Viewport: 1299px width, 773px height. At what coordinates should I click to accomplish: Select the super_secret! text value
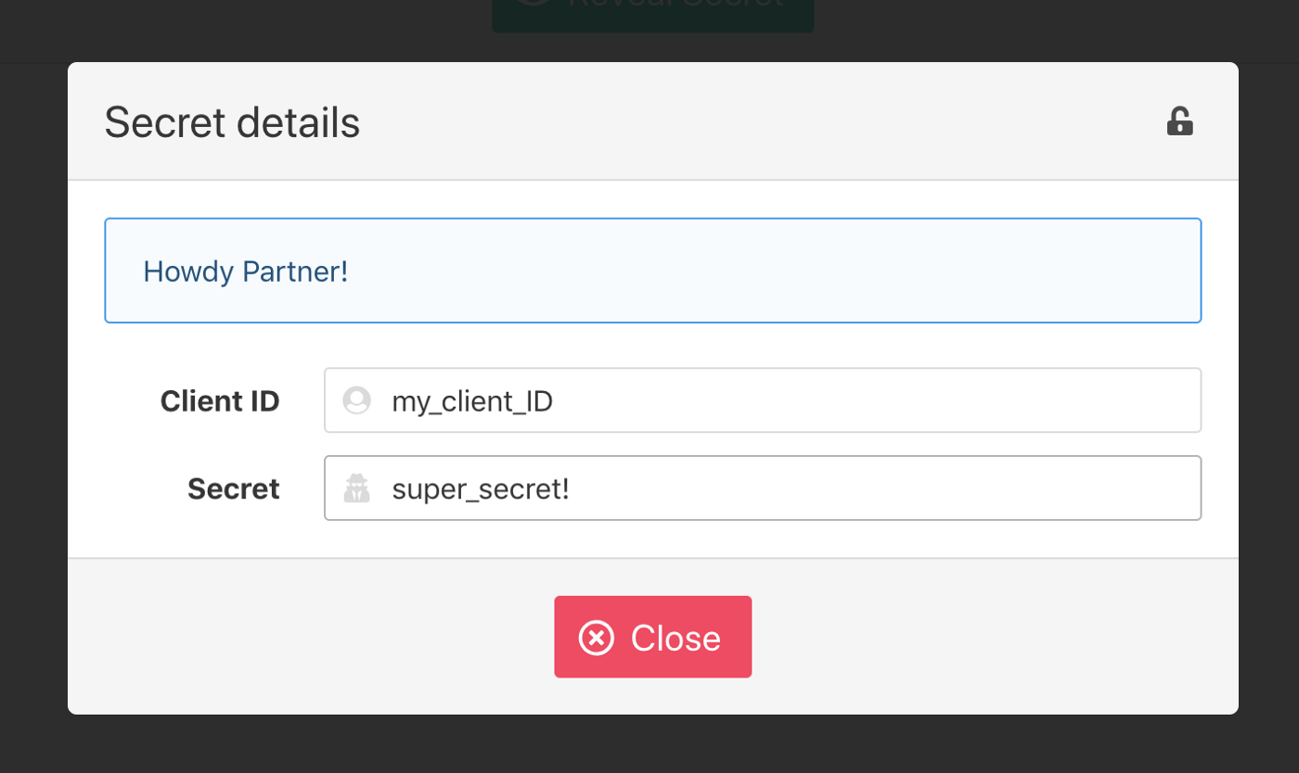tap(481, 488)
